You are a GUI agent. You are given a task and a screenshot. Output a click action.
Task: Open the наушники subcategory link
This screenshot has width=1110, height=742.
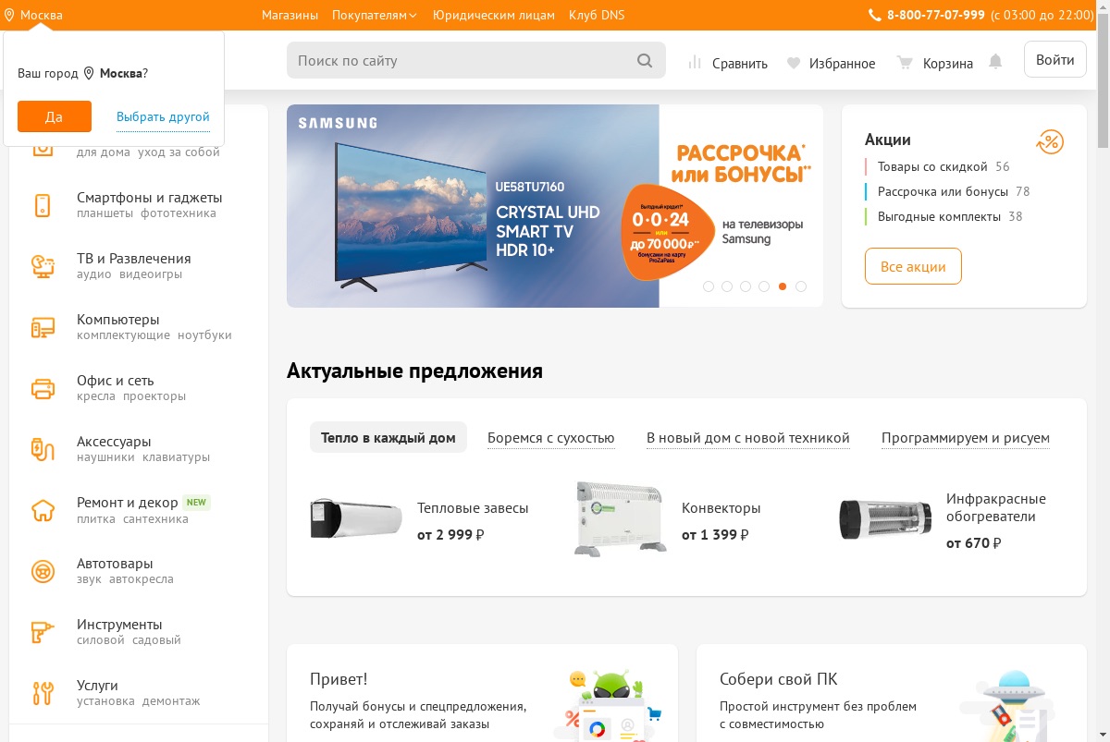pyautogui.click(x=105, y=457)
